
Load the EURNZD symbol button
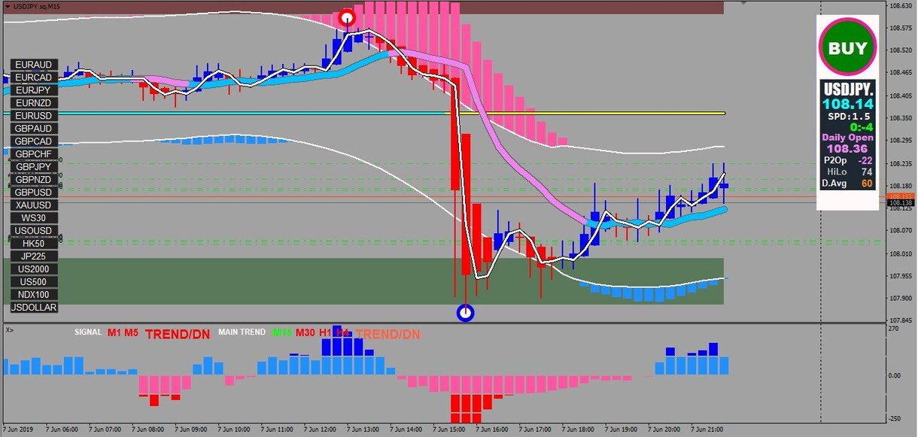tap(34, 103)
